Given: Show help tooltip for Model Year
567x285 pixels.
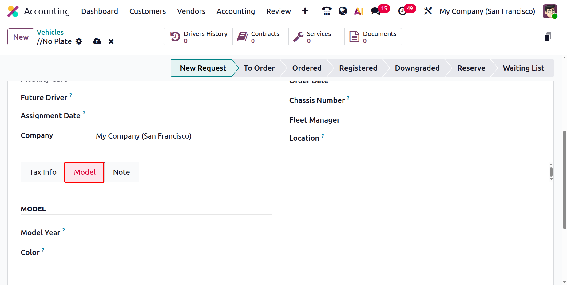Looking at the screenshot, I should (64, 230).
